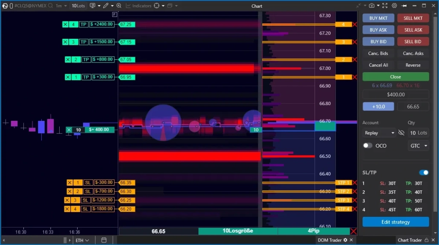The height and width of the screenshot is (245, 439).
Task: Click green Close position button
Action: pyautogui.click(x=396, y=76)
